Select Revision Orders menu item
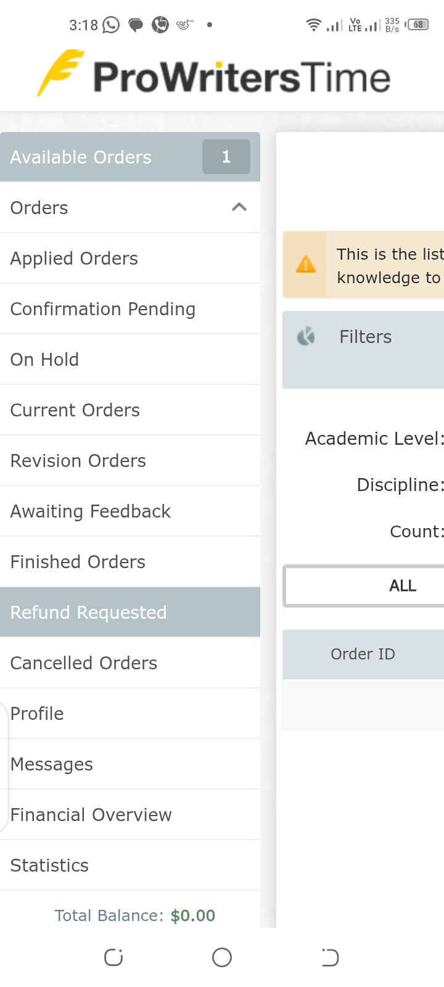 point(130,460)
